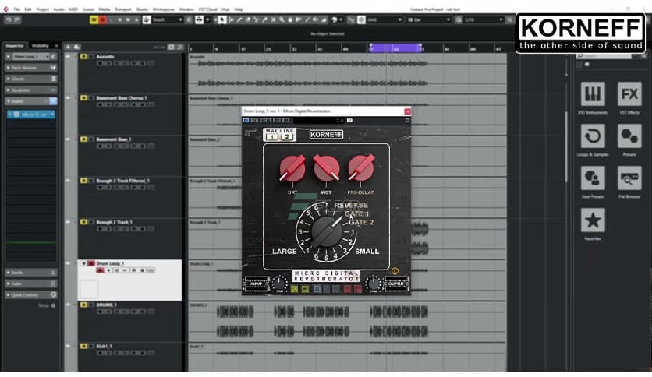Image resolution: width=652 pixels, height=377 pixels.
Task: Open the 1/16 quantize preset dropdown
Action: (x=484, y=19)
